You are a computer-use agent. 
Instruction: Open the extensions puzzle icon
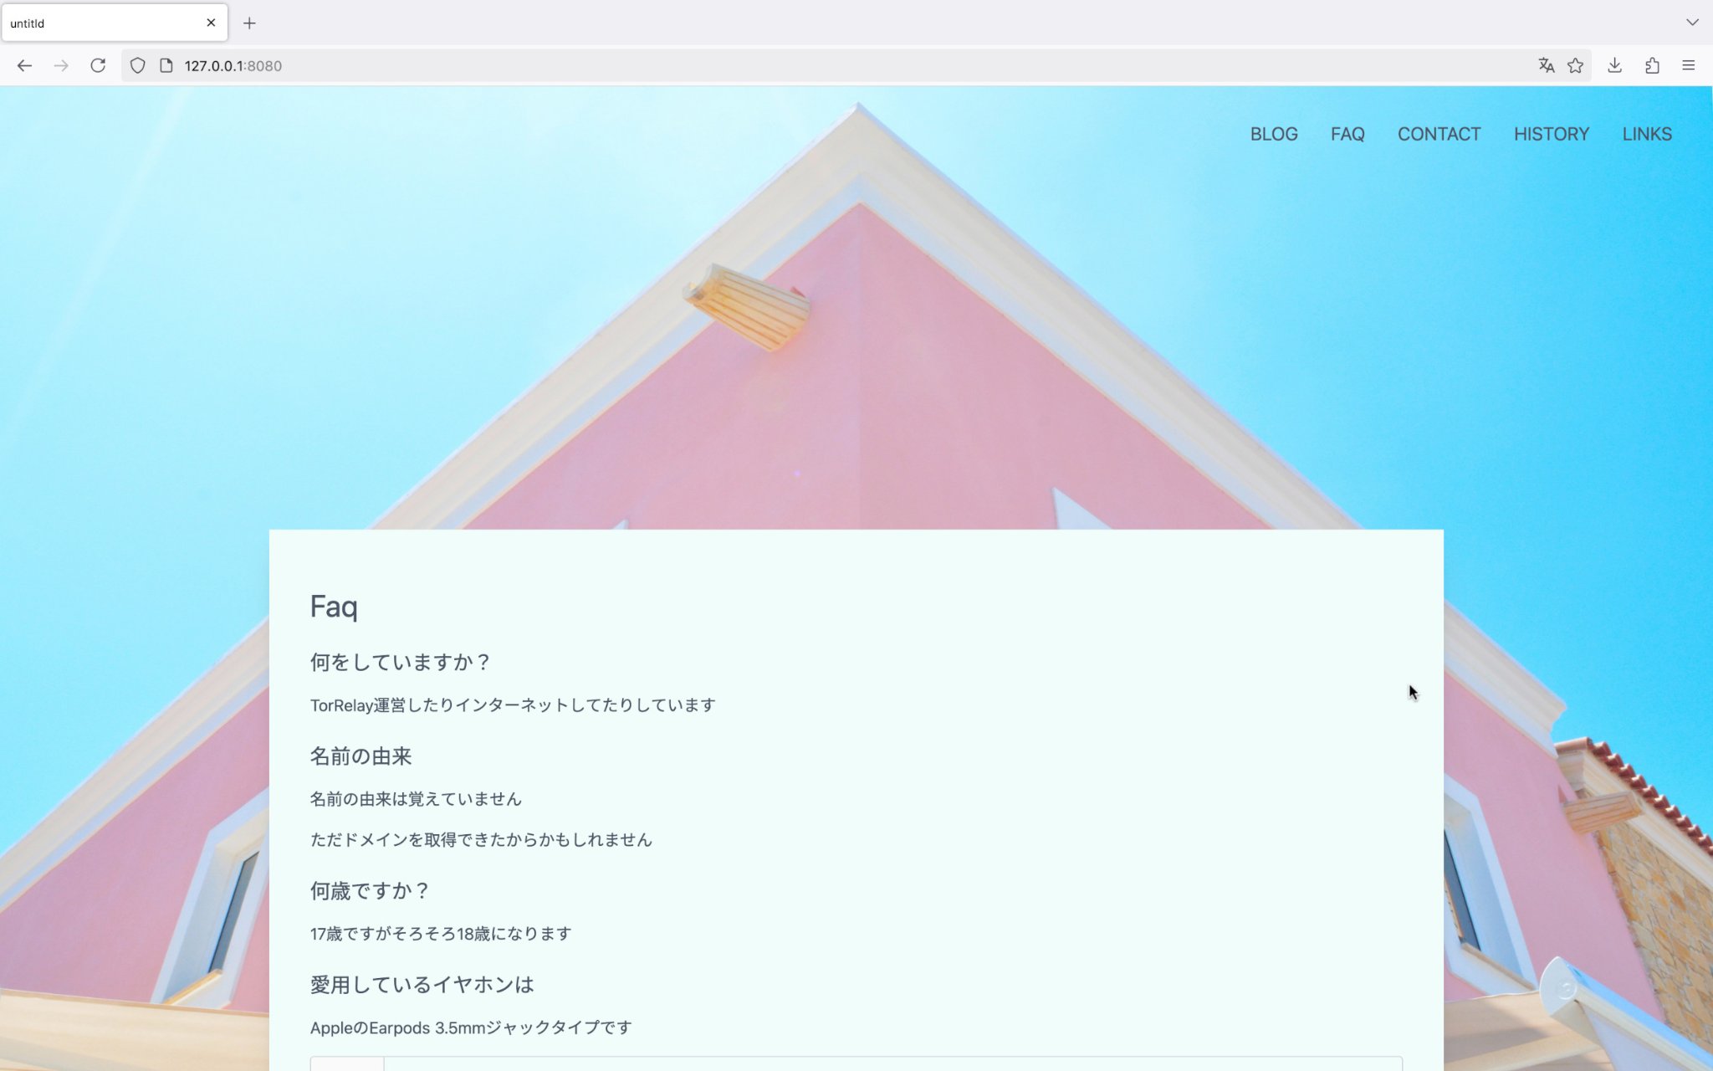(x=1652, y=65)
